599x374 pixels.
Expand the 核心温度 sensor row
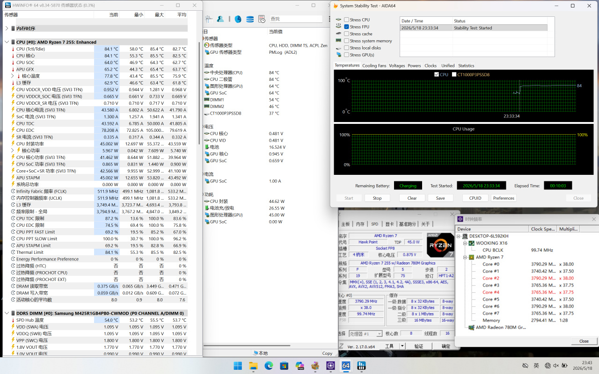tap(13, 76)
